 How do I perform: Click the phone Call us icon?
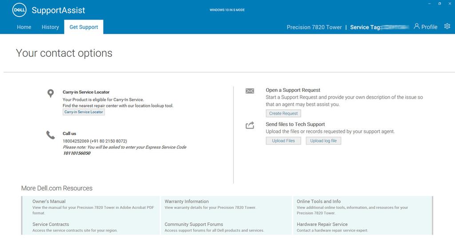pyautogui.click(x=51, y=135)
